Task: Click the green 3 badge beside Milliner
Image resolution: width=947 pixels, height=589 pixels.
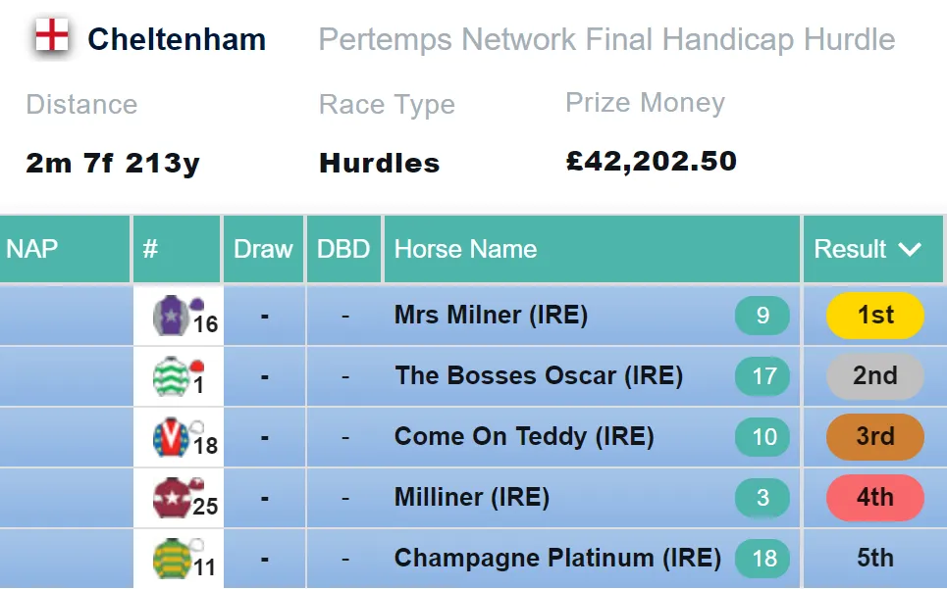Action: pyautogui.click(x=763, y=498)
